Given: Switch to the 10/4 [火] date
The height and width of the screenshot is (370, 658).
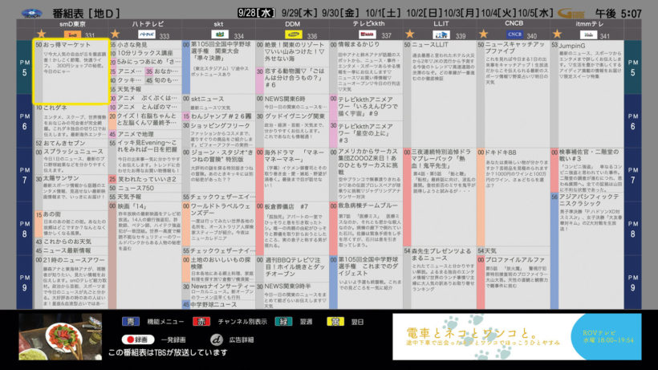Looking at the screenshot, I should point(498,13).
